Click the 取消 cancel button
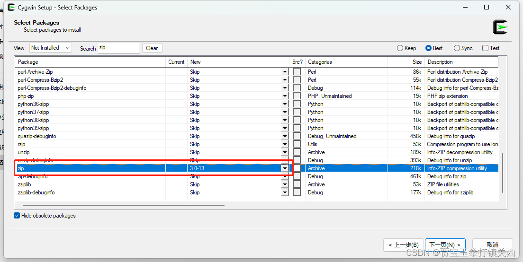Screen dimensions: 523x262 (492, 245)
